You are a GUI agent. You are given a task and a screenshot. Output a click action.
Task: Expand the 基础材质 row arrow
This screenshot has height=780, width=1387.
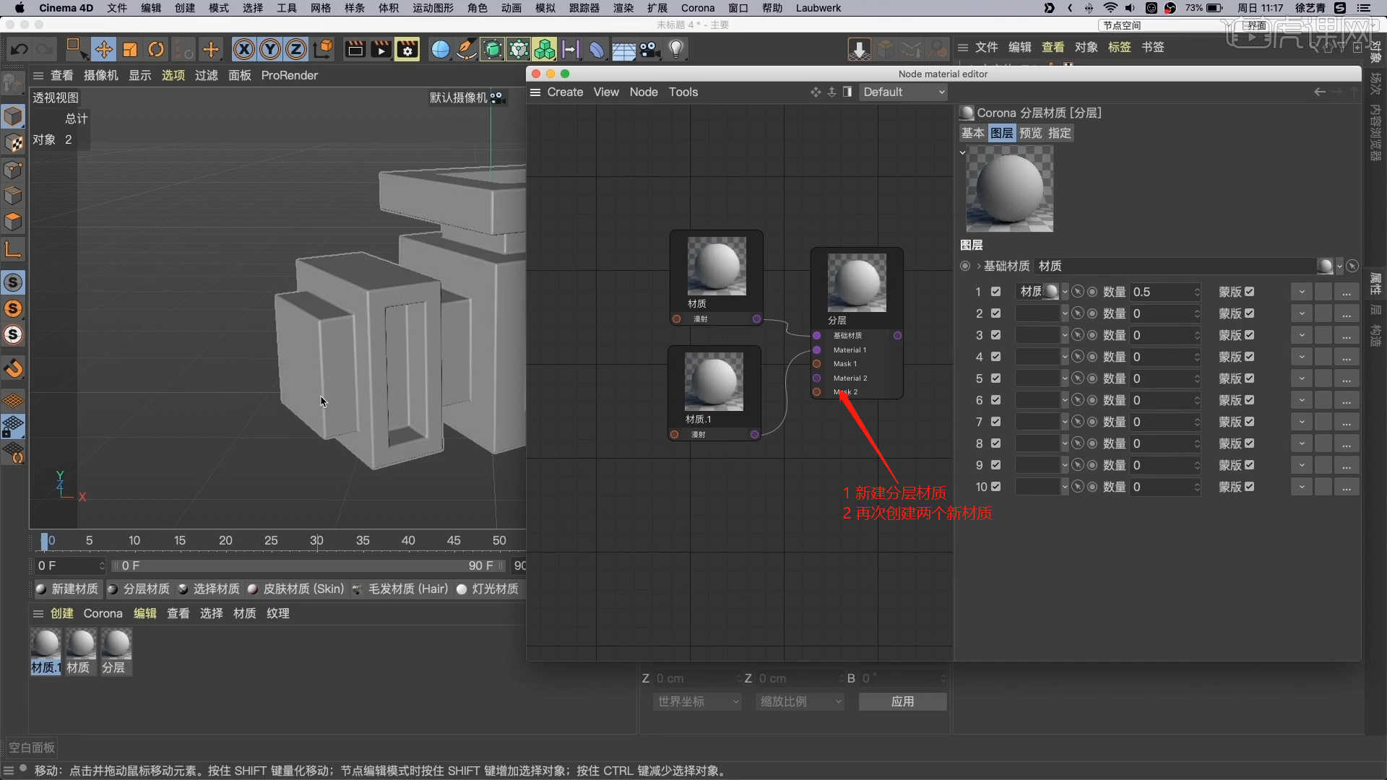click(x=979, y=266)
